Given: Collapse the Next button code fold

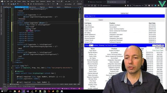Looking at the screenshot, I should coord(13,44).
